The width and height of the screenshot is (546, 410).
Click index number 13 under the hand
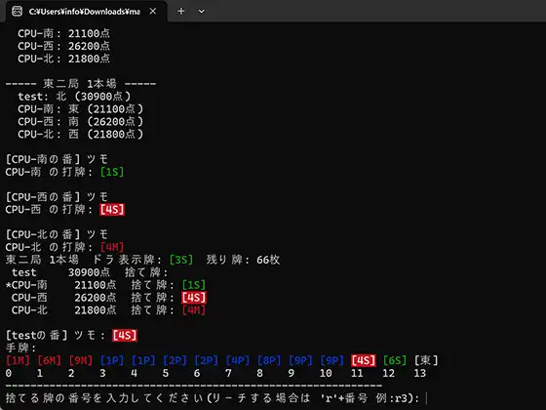420,373
